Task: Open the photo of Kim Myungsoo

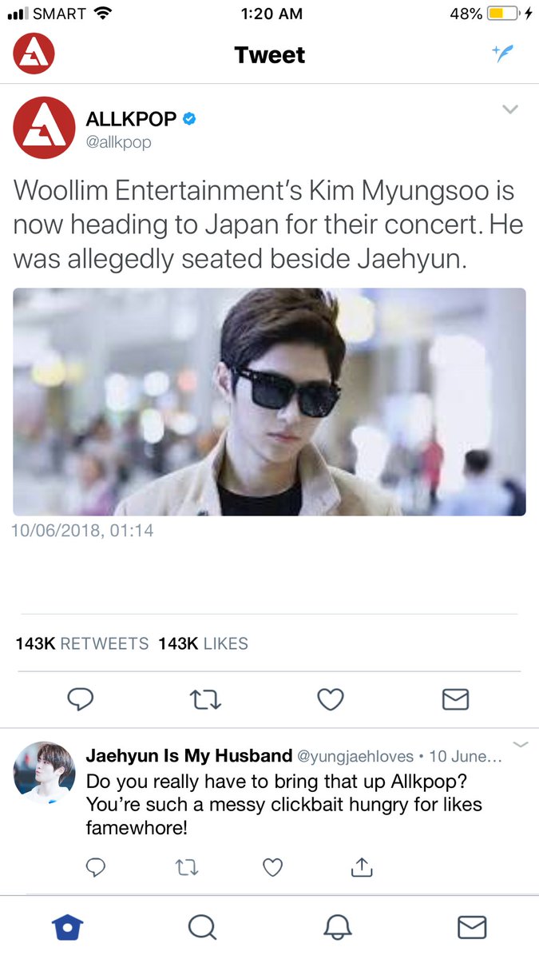Action: pyautogui.click(x=269, y=402)
